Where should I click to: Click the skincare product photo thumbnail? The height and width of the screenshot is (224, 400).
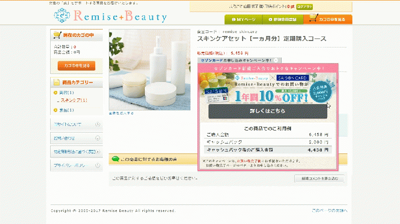149,69
